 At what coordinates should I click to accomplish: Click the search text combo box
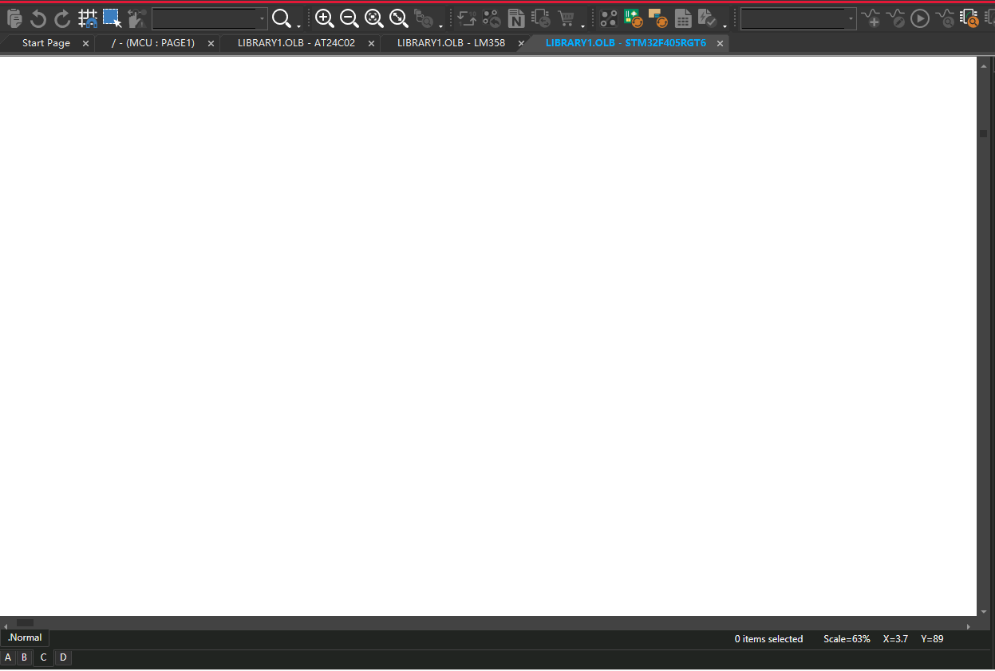[209, 18]
